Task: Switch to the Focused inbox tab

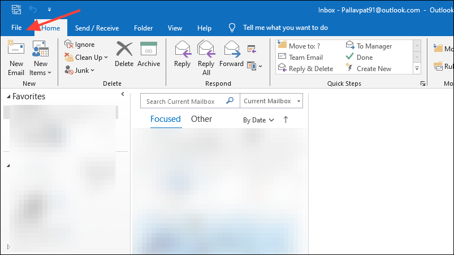Action: tap(165, 119)
